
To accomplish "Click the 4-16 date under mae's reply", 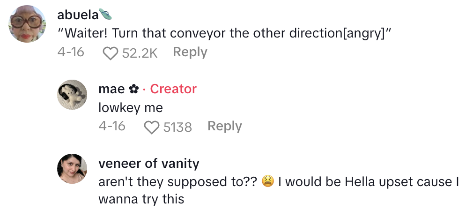I will 112,126.
